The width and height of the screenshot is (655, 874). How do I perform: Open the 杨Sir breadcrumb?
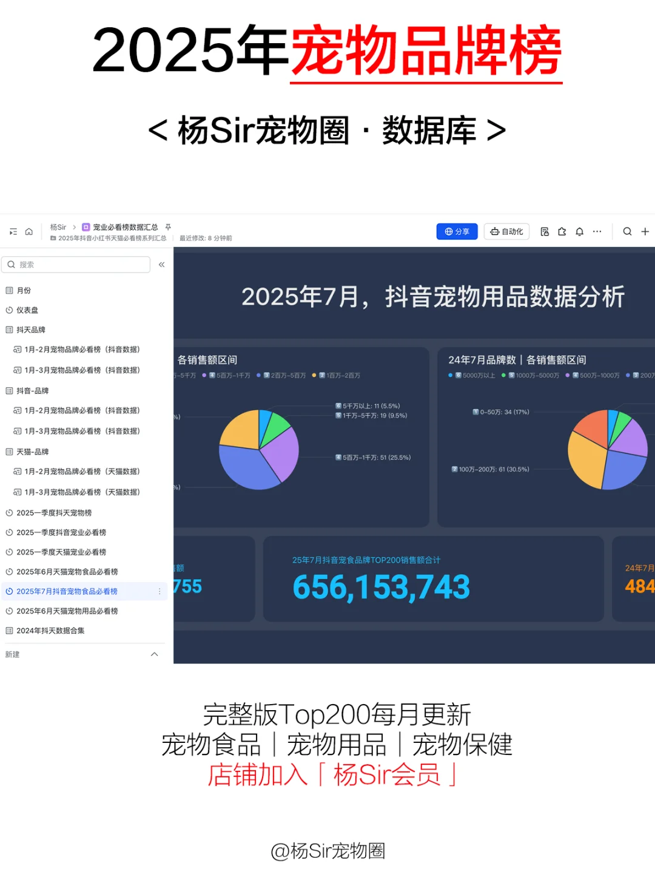coord(58,227)
